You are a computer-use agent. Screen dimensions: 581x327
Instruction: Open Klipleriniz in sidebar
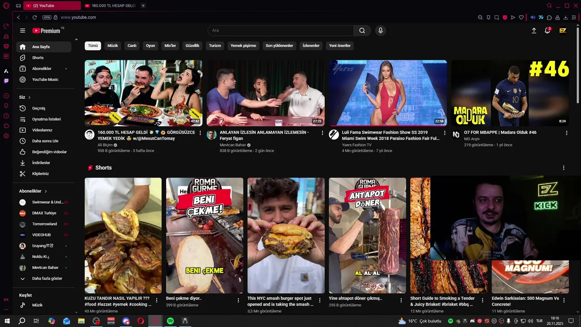pyautogui.click(x=44, y=173)
